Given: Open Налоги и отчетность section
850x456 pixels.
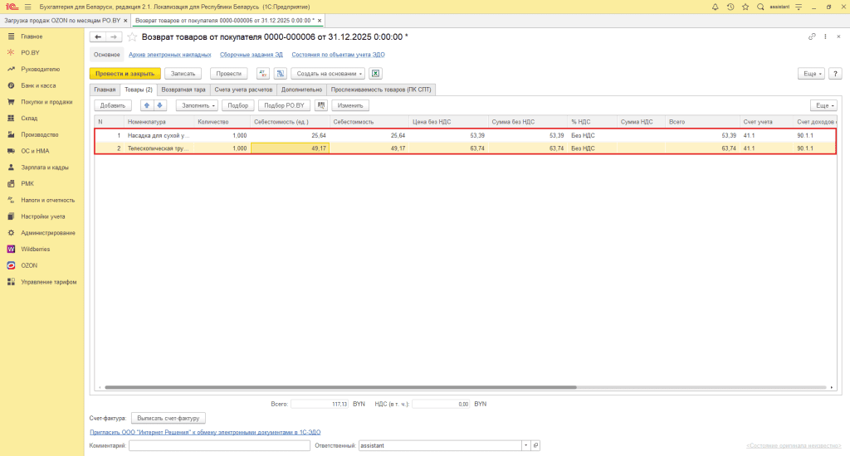Looking at the screenshot, I should coord(47,201).
